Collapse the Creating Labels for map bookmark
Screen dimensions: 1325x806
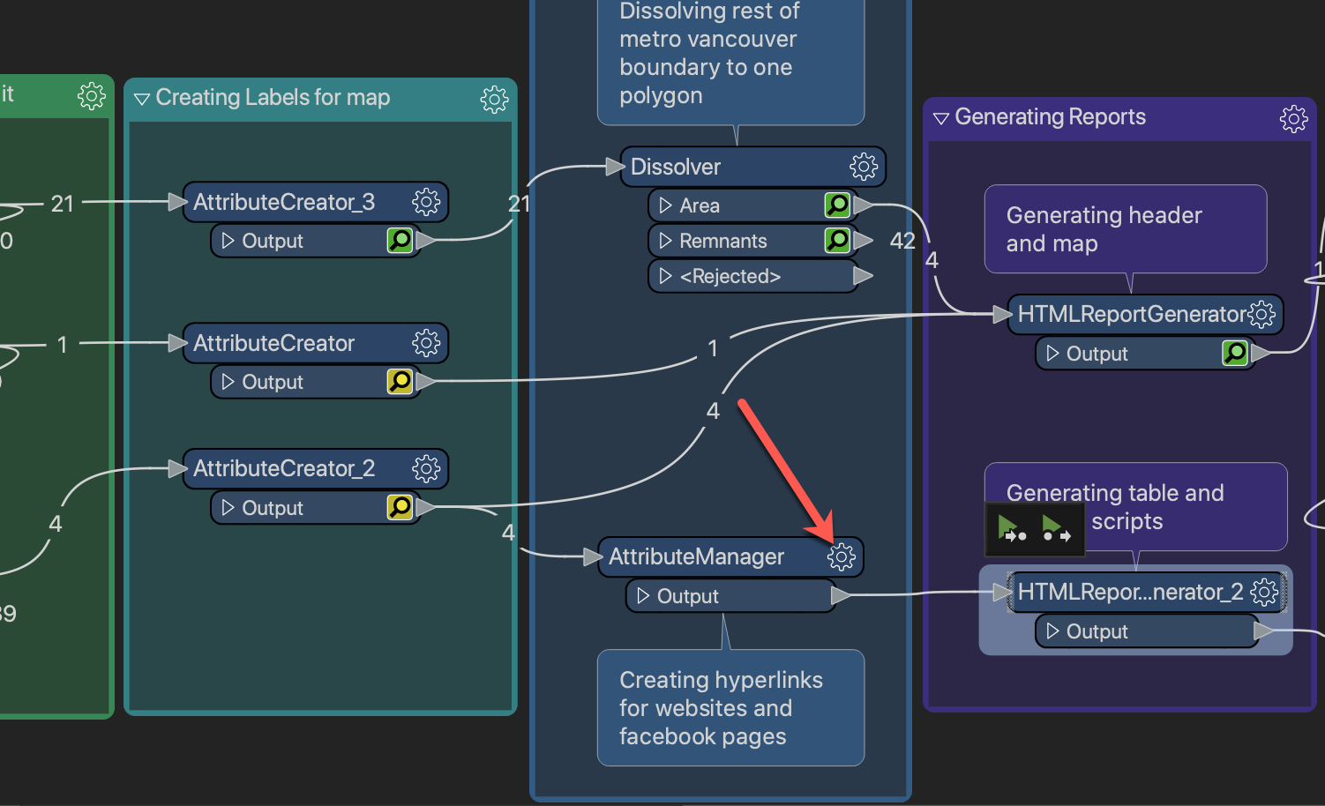(x=141, y=99)
